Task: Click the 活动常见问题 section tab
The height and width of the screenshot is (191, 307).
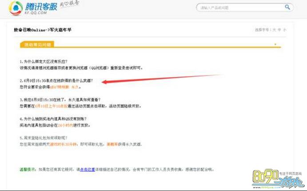Action: coord(37,44)
